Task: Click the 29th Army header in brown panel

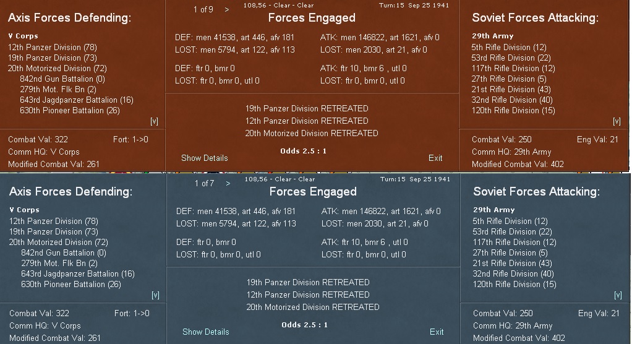Action: point(492,37)
